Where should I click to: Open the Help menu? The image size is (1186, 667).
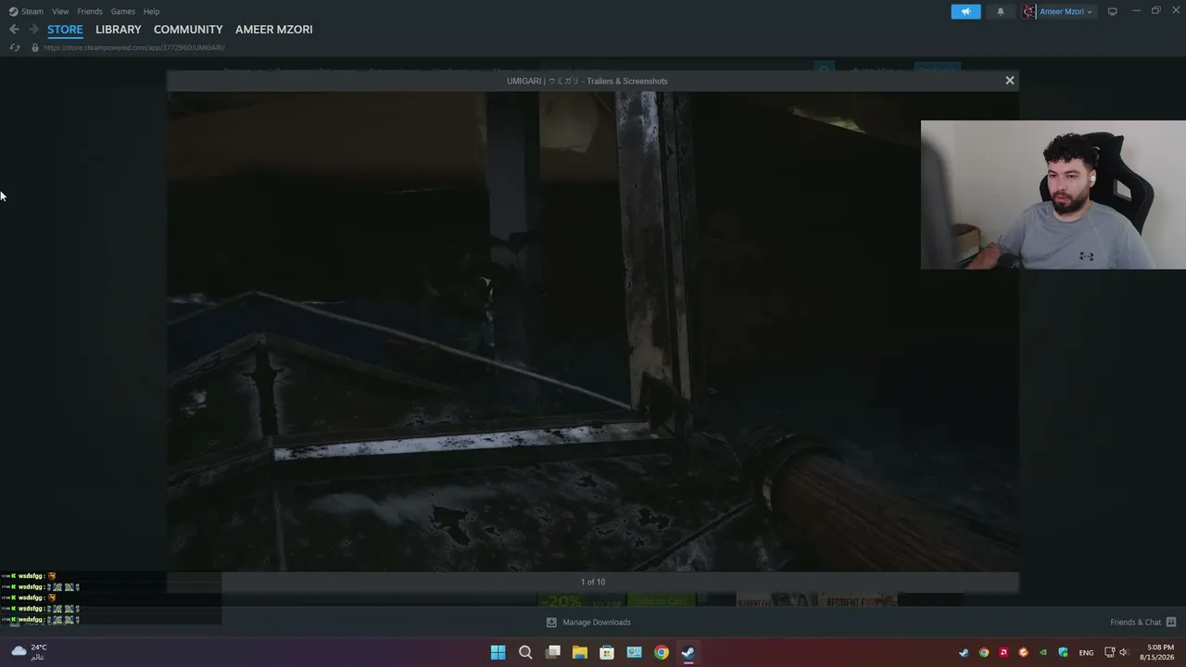(152, 11)
